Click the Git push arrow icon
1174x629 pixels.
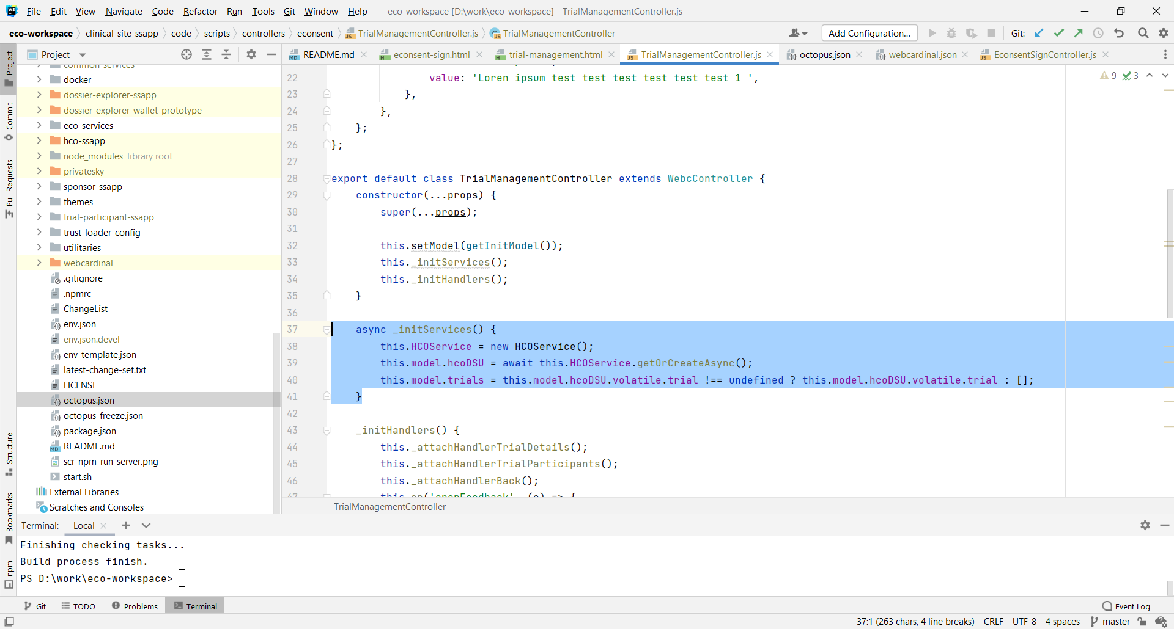[x=1079, y=33]
